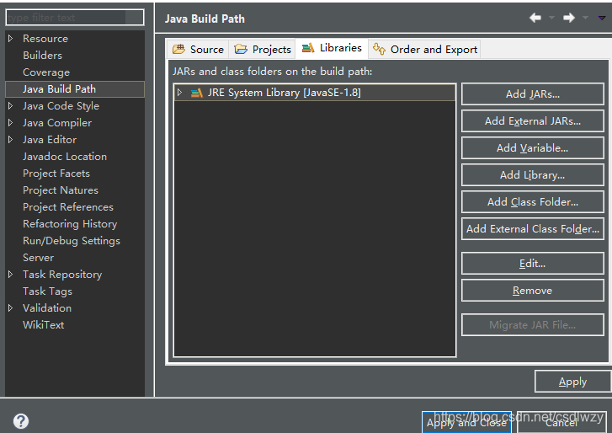Click the Remove button

click(x=533, y=291)
